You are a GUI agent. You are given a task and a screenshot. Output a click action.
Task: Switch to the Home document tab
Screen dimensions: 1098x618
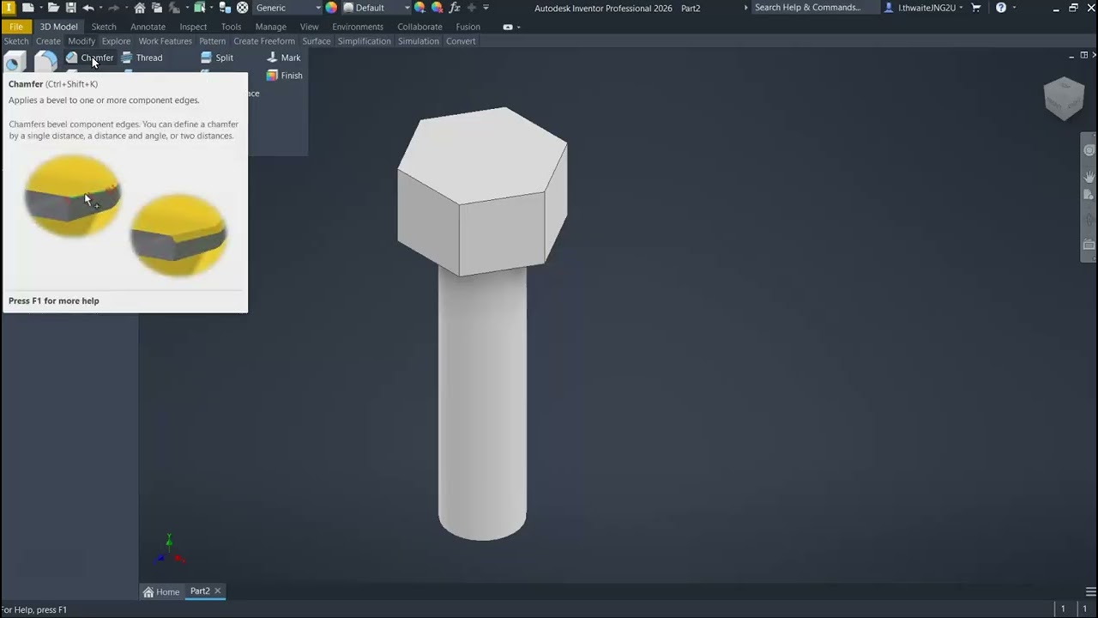coord(161,591)
